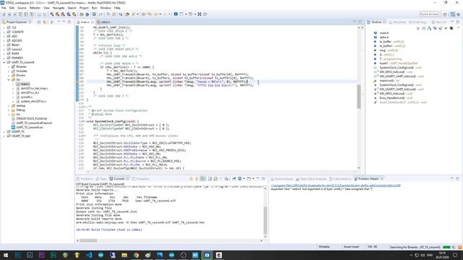Collapse the SystemClock_Config function fold marker

85,121
